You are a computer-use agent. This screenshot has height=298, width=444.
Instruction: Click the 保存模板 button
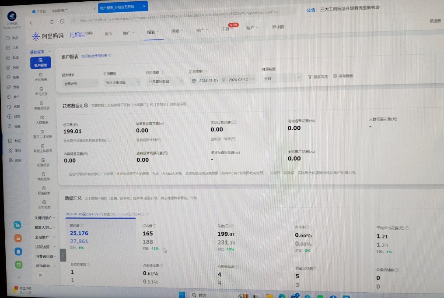pos(343,76)
